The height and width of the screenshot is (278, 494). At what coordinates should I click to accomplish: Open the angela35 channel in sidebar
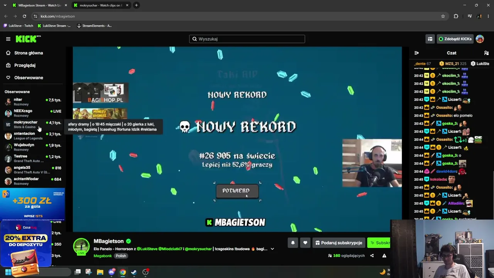click(33, 170)
